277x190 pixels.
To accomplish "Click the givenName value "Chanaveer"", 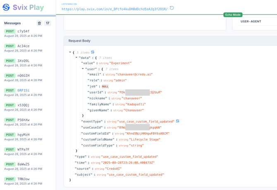I will [x=134, y=110].
